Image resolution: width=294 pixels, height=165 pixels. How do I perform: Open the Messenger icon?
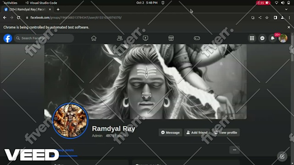coord(262,38)
